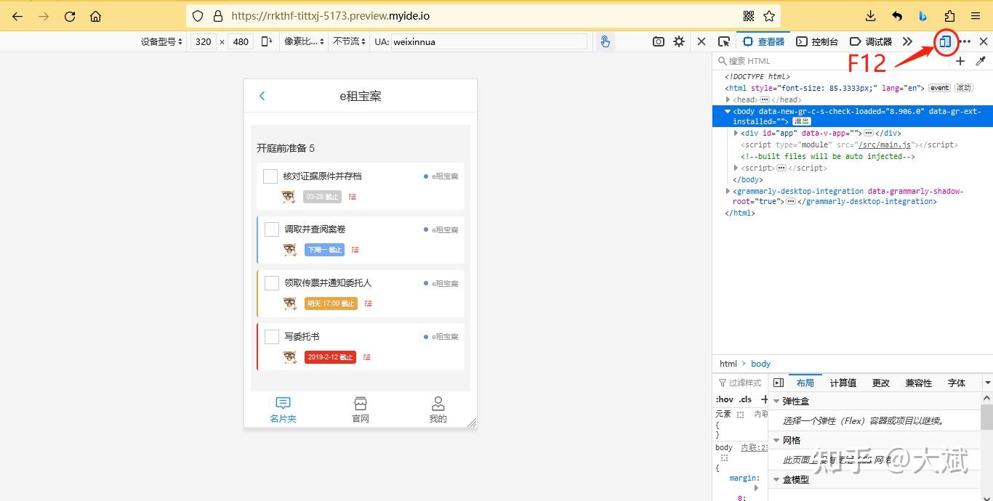The height and width of the screenshot is (501, 993).
Task: Switch to the 兼容性 sidebar tab
Action: click(x=918, y=383)
